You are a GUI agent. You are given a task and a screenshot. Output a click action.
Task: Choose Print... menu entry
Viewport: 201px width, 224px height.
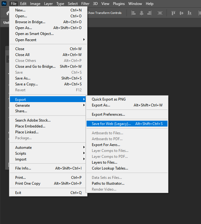[x=48, y=177]
